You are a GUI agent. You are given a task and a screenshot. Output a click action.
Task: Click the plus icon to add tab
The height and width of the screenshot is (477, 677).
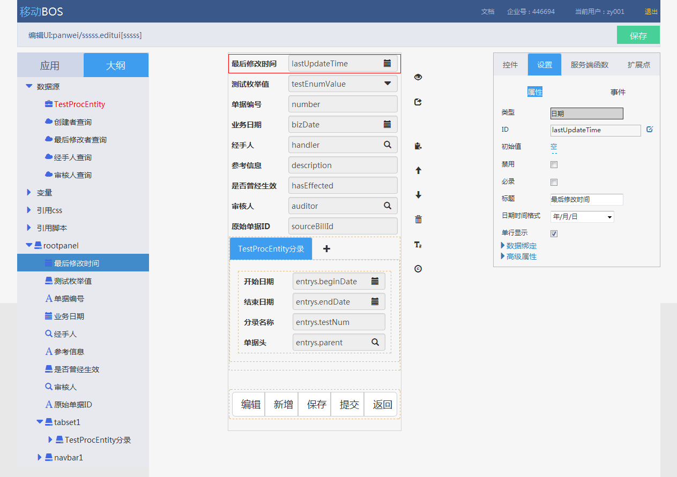click(326, 248)
